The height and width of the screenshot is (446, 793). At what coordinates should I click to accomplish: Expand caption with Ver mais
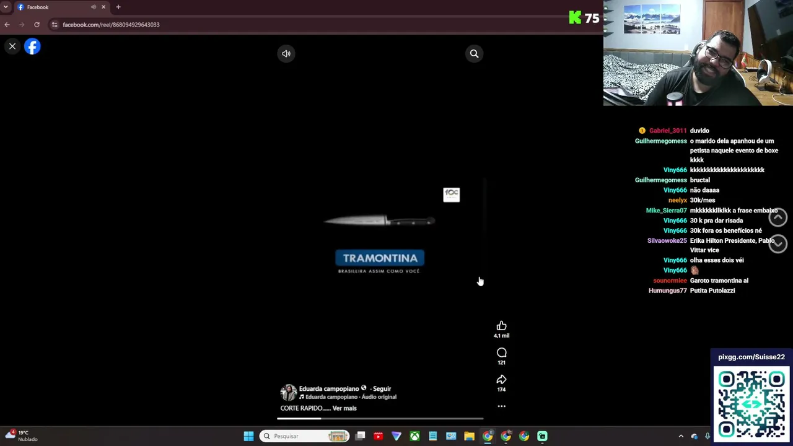pyautogui.click(x=344, y=408)
